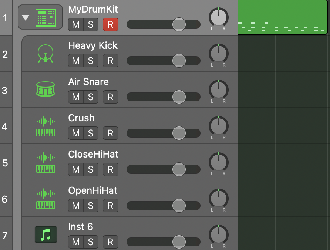Click the Crush sampler keyboard icon
The width and height of the screenshot is (330, 250).
pos(46,126)
